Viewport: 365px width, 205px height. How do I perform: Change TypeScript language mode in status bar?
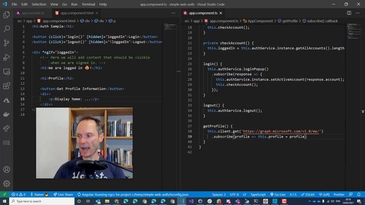pos(258,195)
